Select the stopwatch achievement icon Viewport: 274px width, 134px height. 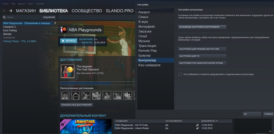click(75, 95)
